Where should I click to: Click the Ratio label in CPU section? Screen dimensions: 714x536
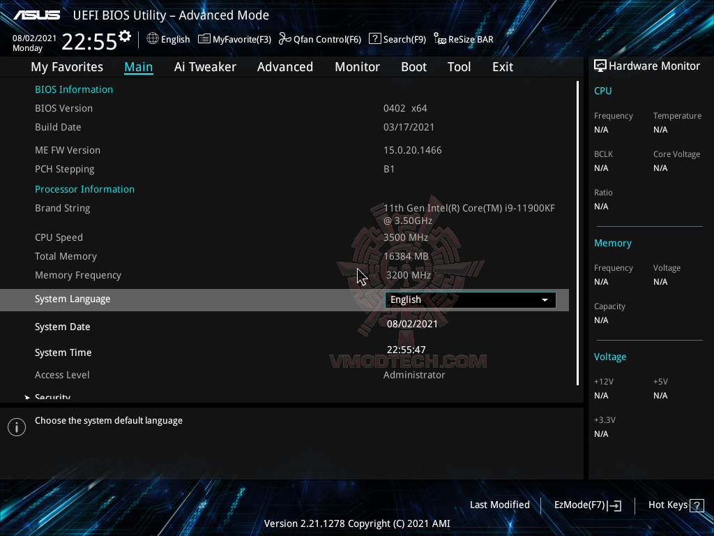click(x=603, y=193)
